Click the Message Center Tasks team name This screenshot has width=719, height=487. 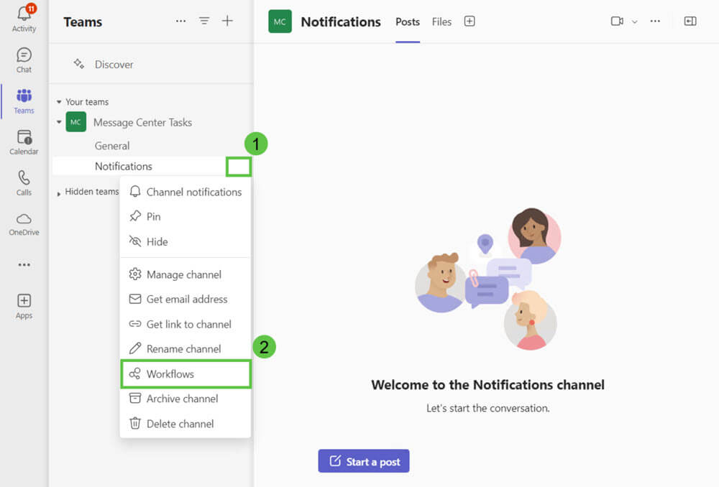coord(142,122)
